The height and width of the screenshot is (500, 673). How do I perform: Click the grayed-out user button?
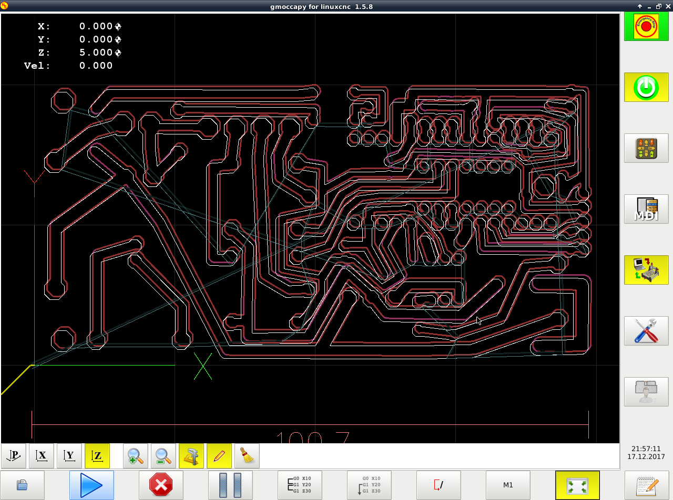[646, 392]
